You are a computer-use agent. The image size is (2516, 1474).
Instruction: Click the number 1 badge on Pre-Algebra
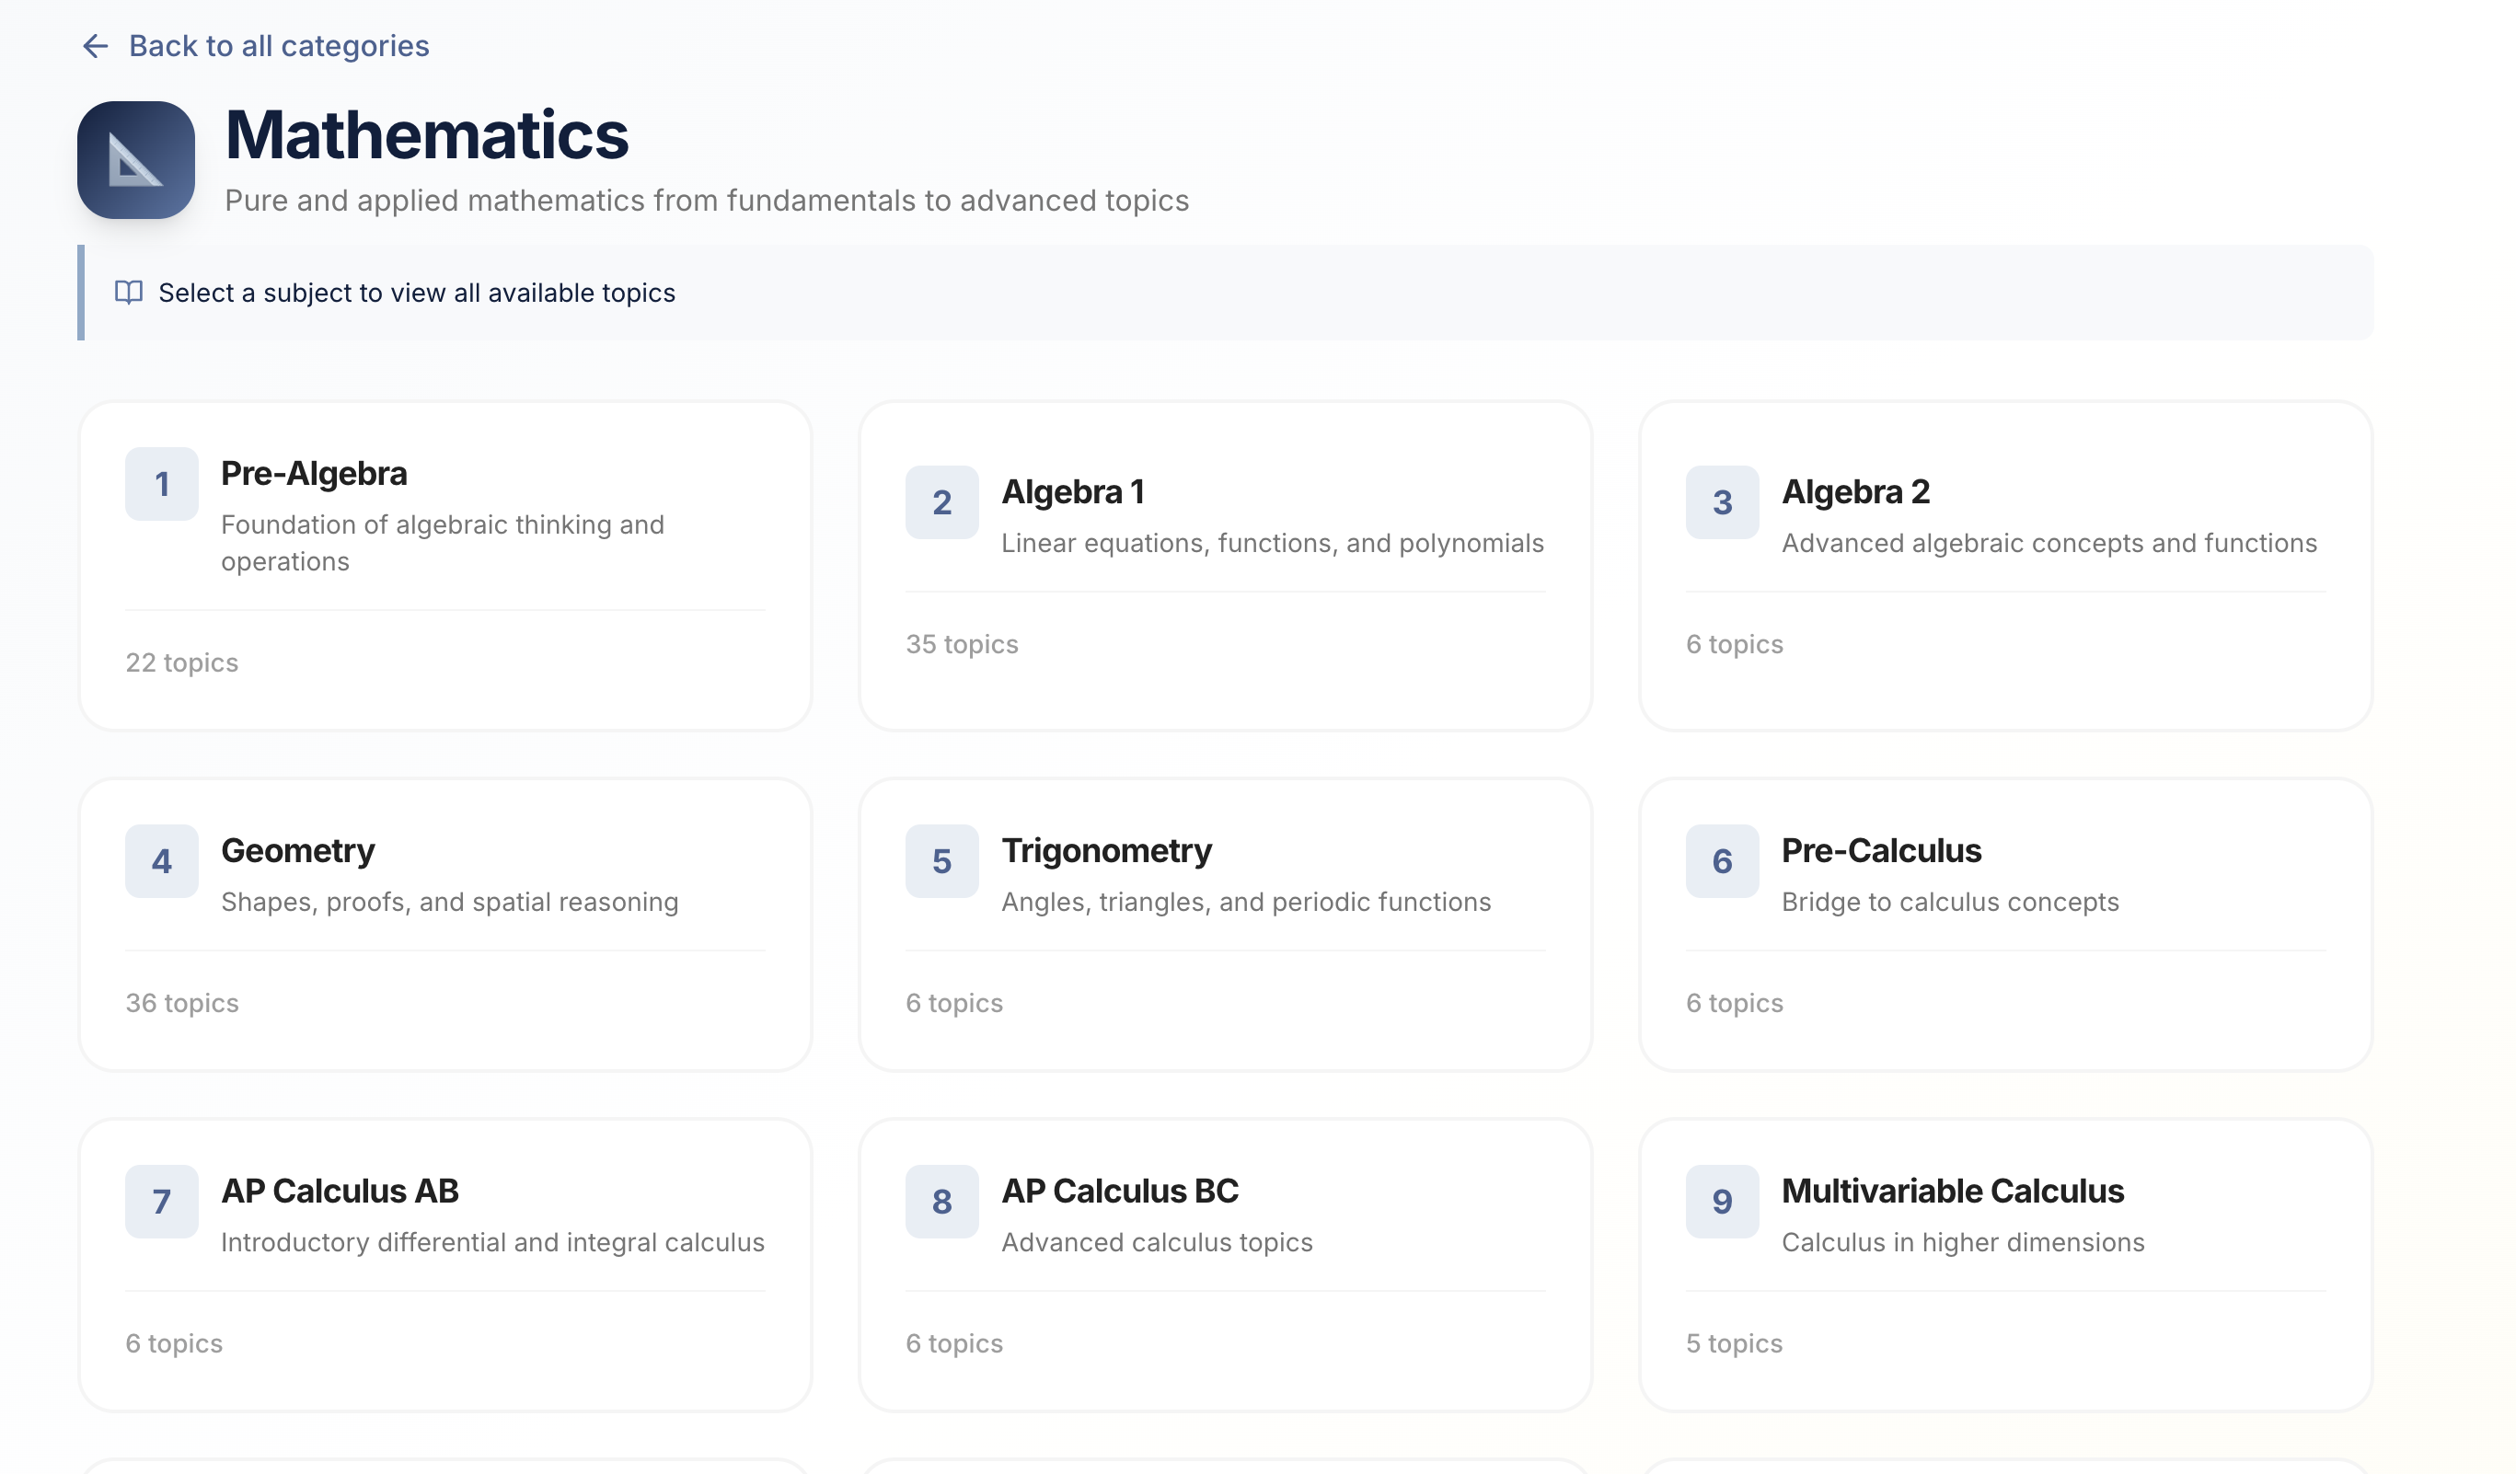162,484
